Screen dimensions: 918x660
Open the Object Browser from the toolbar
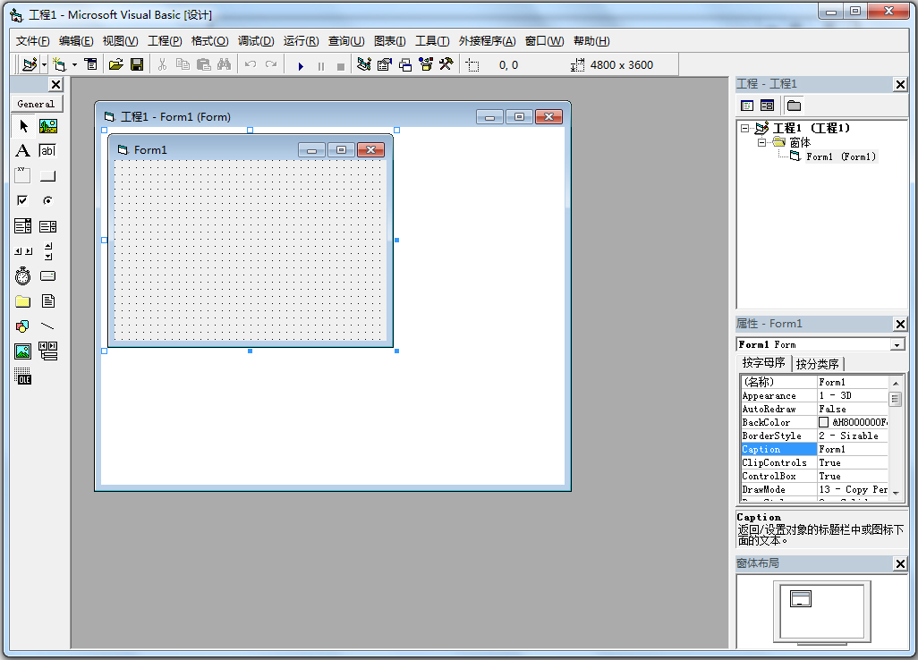(x=425, y=63)
